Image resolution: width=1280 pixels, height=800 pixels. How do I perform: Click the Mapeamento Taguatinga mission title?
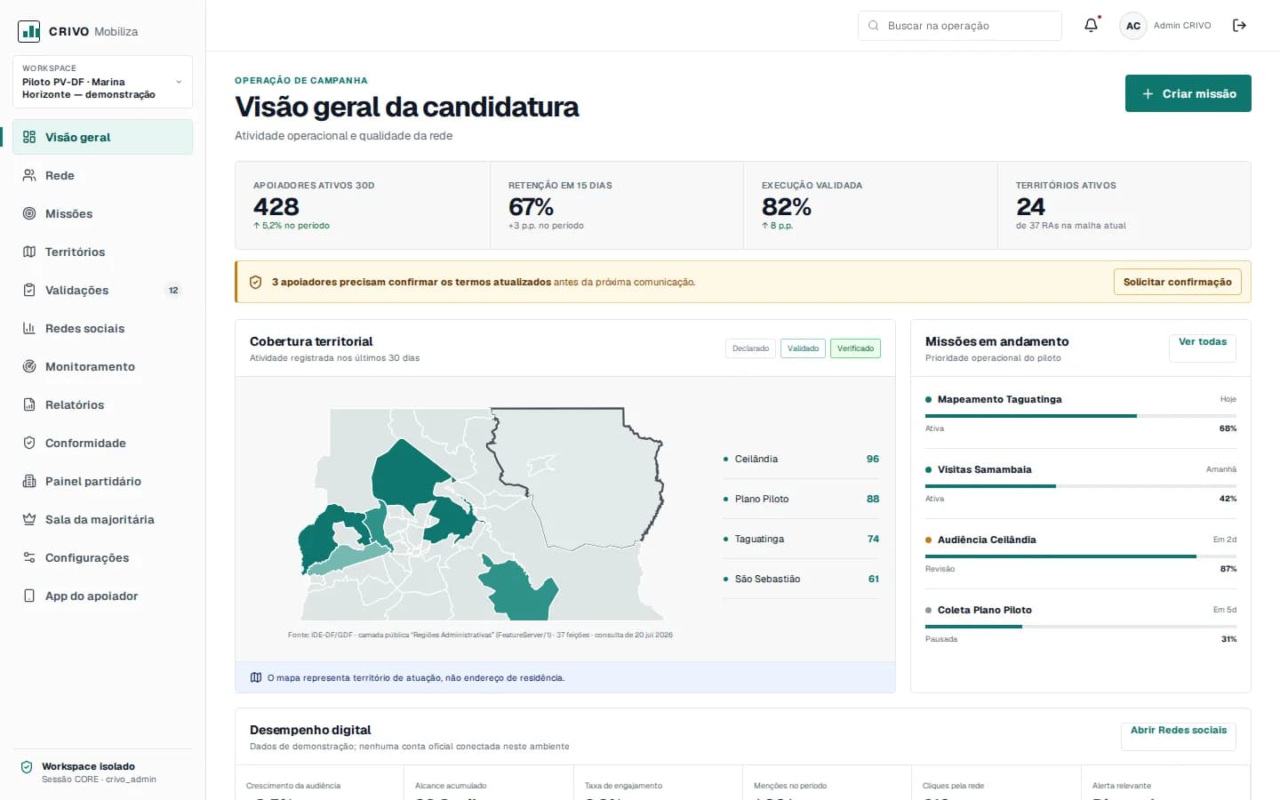999,399
